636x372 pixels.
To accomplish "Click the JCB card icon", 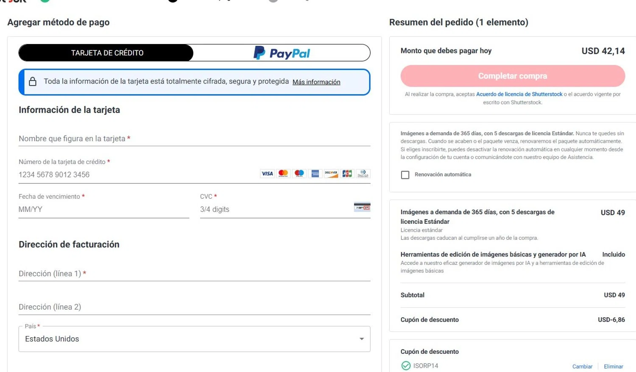I will [x=347, y=173].
